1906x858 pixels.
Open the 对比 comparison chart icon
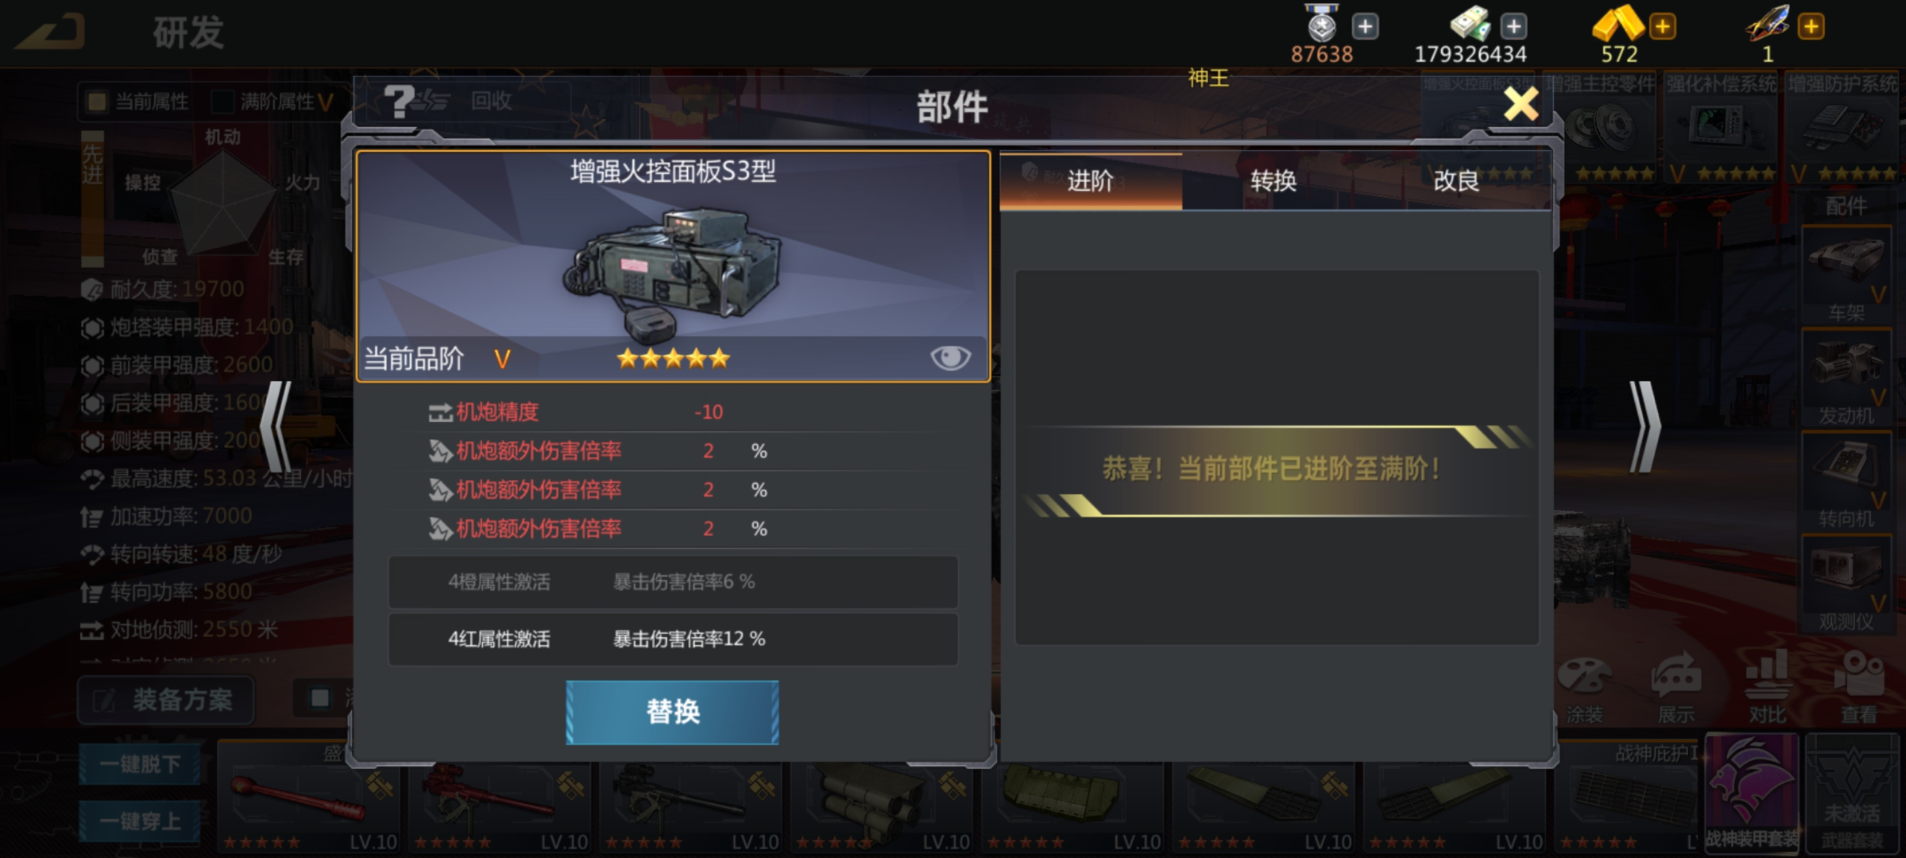point(1767,688)
